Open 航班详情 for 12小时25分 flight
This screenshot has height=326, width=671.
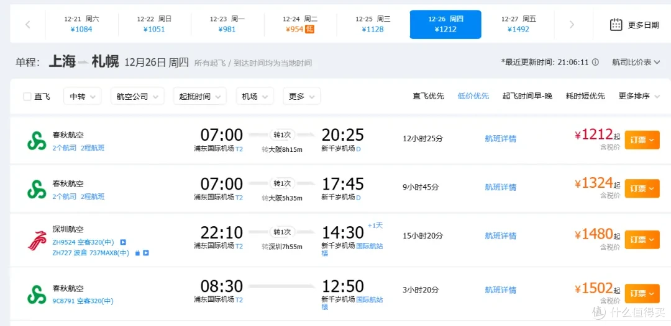point(500,139)
